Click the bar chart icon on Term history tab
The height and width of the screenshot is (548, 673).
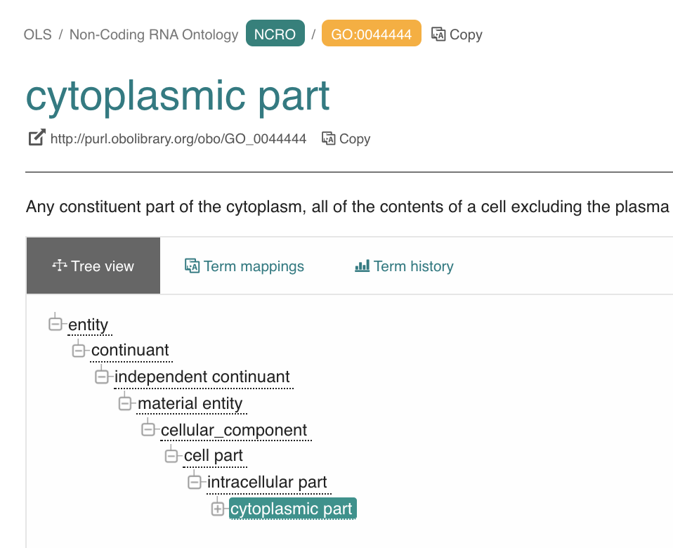pos(362,266)
